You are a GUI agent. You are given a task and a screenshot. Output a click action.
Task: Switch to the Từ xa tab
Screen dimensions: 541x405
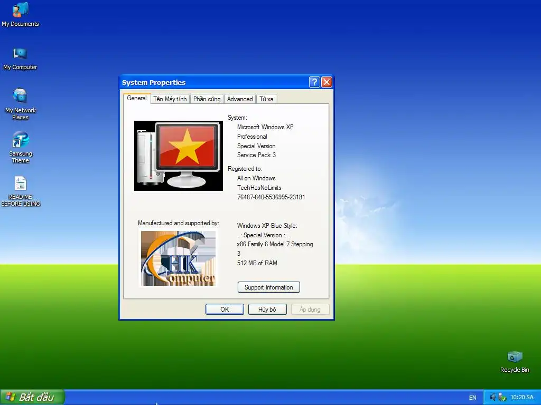266,99
